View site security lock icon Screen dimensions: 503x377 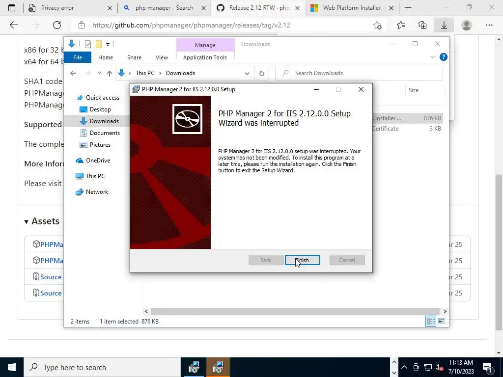coord(82,25)
